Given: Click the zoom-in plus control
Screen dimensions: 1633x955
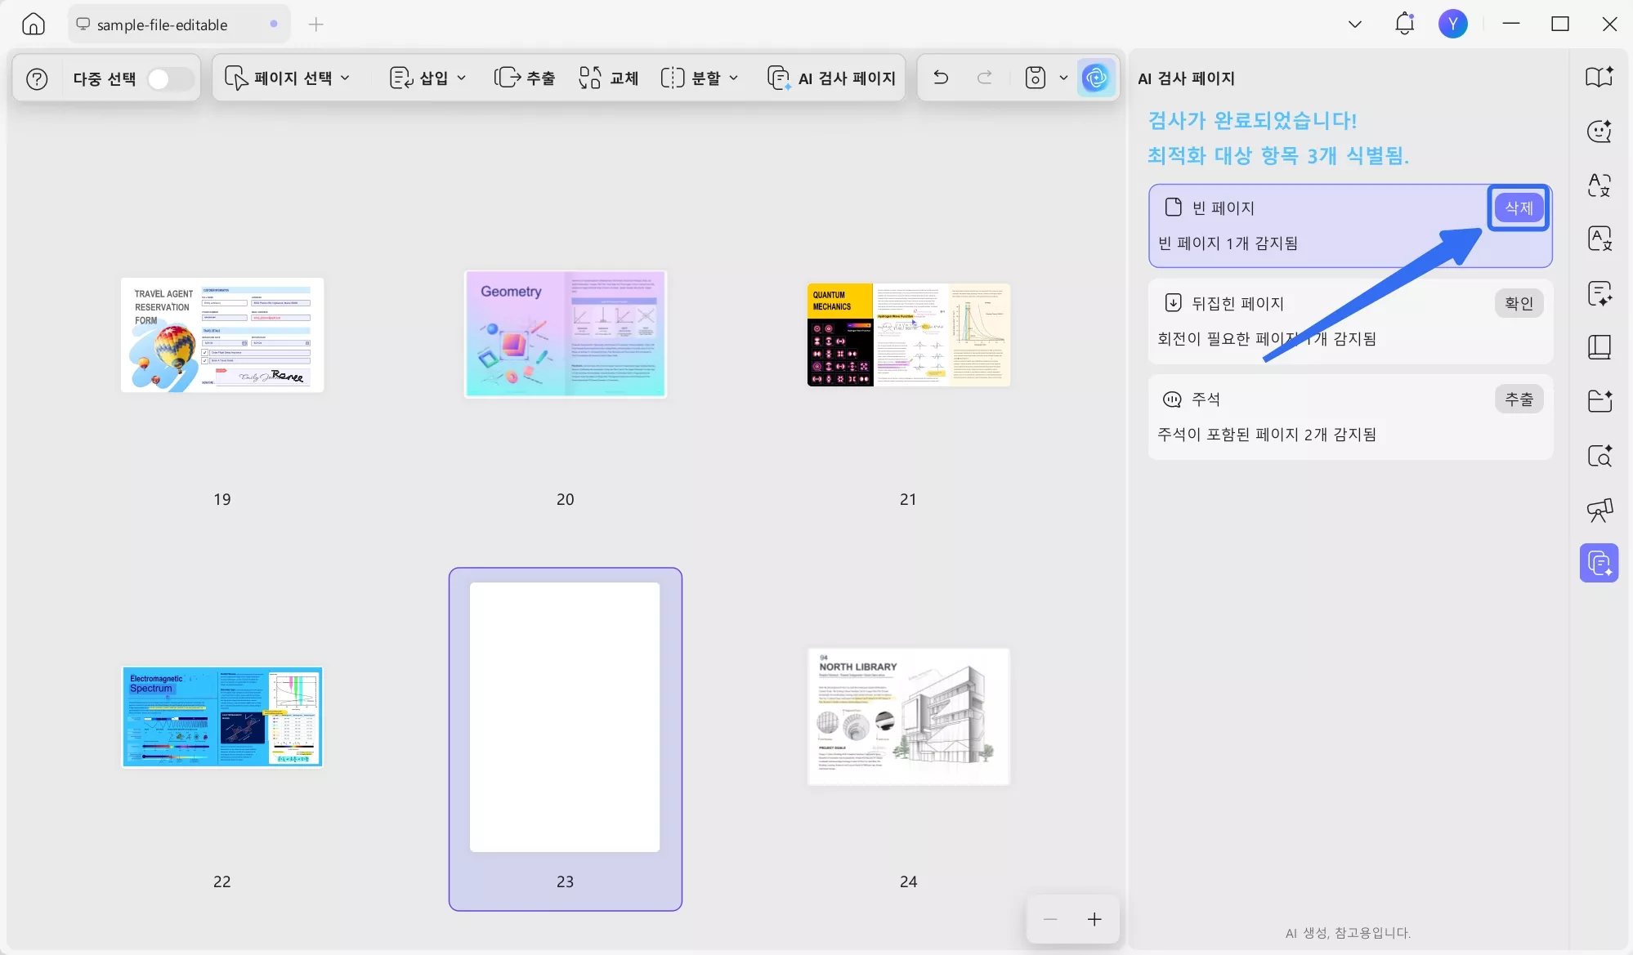Looking at the screenshot, I should [x=1094, y=918].
